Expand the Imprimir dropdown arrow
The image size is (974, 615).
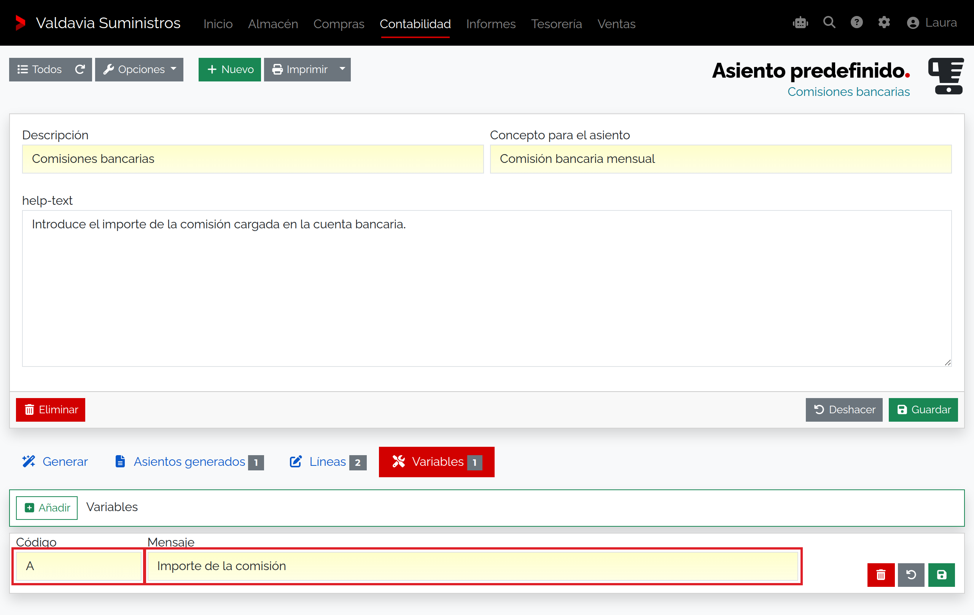pyautogui.click(x=342, y=70)
